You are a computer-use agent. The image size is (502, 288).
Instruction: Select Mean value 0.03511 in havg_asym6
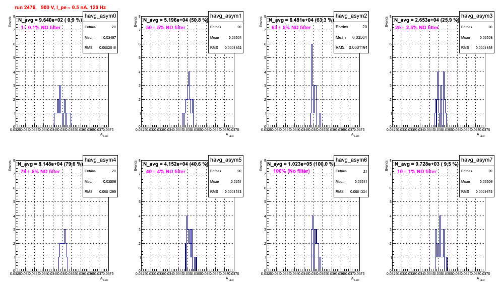pyautogui.click(x=360, y=181)
